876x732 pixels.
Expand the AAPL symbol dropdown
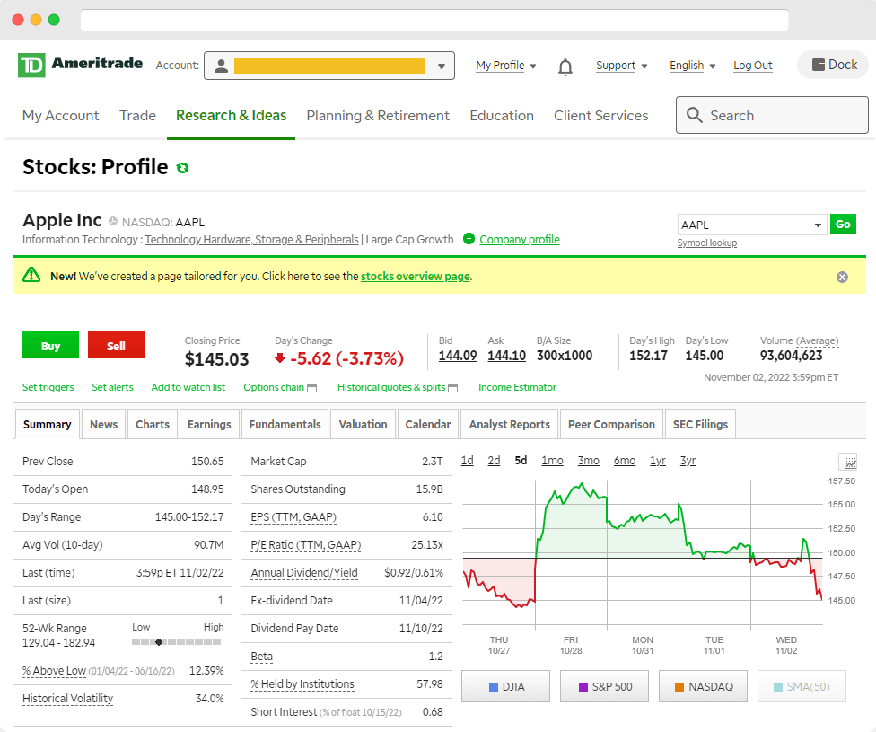(x=818, y=225)
